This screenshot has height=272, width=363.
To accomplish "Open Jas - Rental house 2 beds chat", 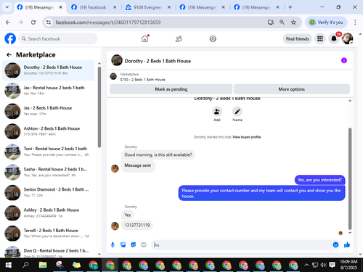I will [x=49, y=91].
